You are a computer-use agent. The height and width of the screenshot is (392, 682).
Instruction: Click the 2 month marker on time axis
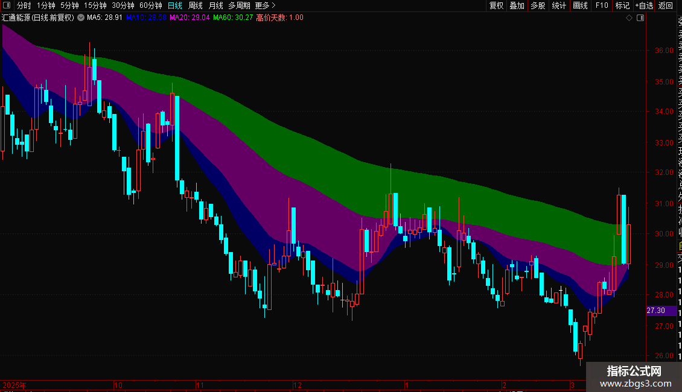[504, 385]
